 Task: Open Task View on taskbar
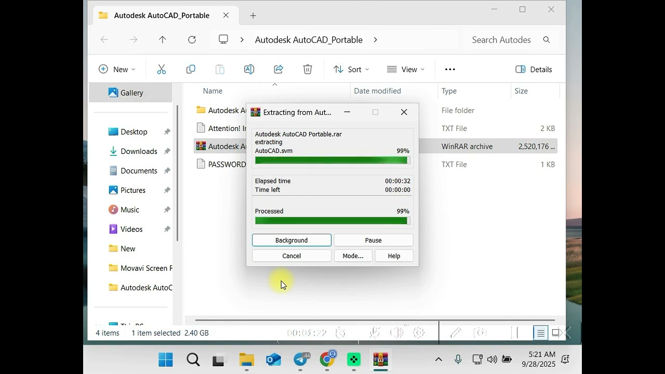pyautogui.click(x=219, y=359)
